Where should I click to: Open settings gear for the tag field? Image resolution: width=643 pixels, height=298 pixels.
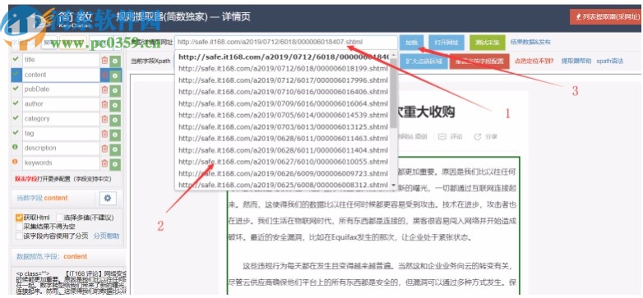[x=115, y=135]
